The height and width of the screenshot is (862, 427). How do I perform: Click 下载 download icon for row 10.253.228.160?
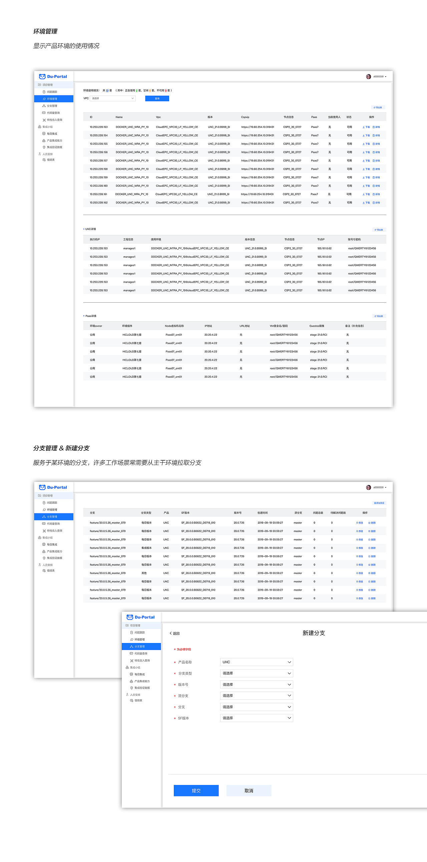364,186
